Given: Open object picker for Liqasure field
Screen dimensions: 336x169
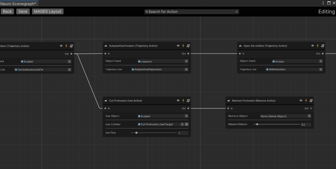Looking at the screenshot, I should (x=186, y=61).
